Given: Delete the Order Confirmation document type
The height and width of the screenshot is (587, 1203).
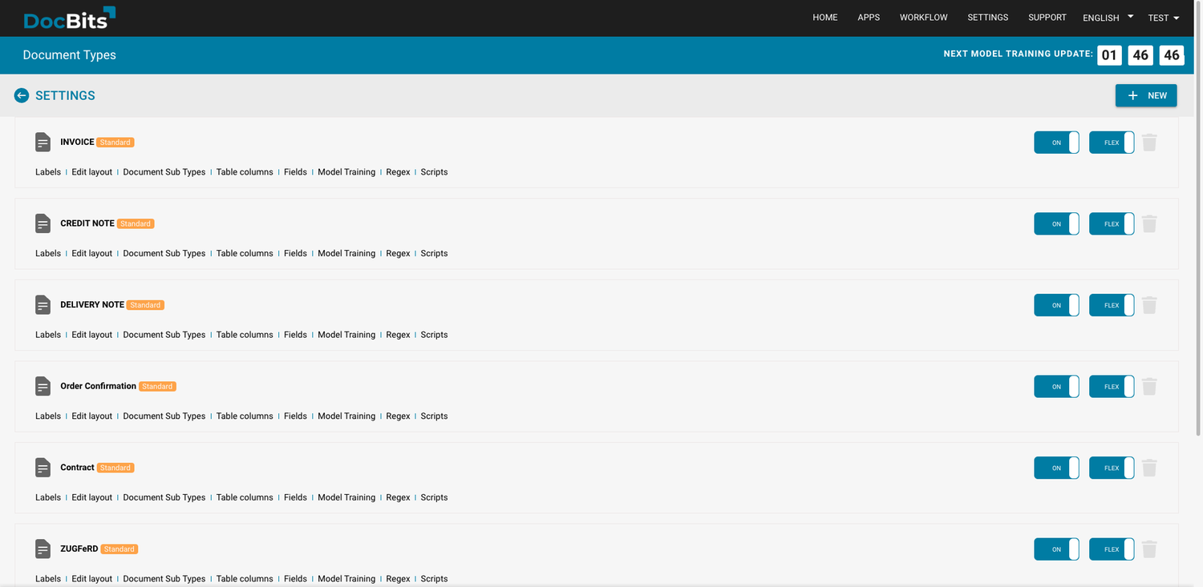Looking at the screenshot, I should coord(1149,386).
